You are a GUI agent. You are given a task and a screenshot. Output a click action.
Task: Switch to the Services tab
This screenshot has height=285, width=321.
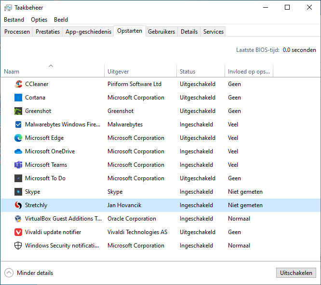(213, 32)
